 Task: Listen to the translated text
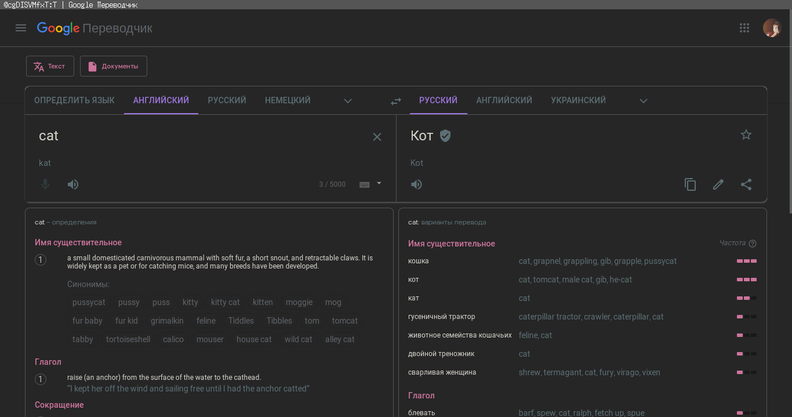(x=416, y=184)
